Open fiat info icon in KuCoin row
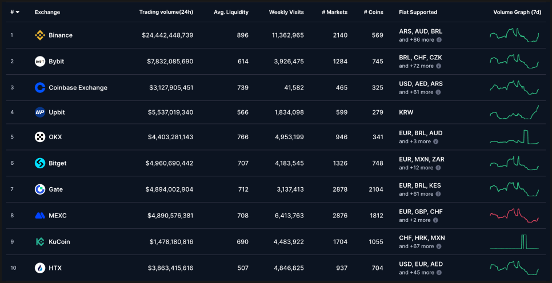Image resolution: width=552 pixels, height=283 pixels. 439,246
